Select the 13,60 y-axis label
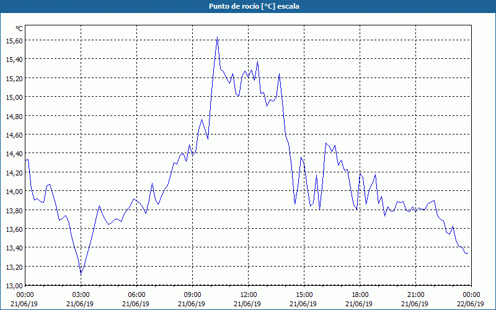Screen dimensions: 496x310 coord(14,229)
